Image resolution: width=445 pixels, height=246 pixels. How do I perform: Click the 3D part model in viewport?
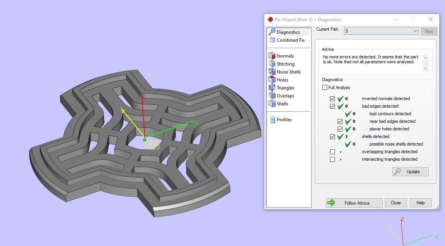(145, 143)
